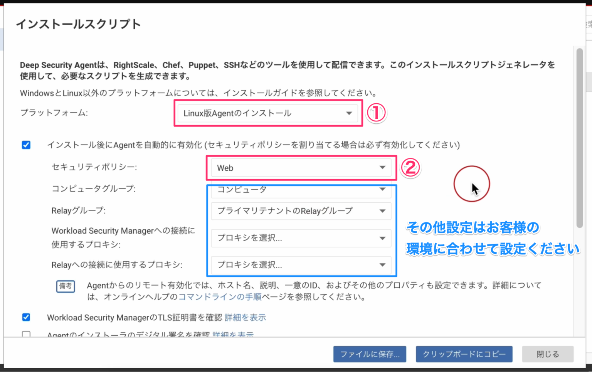Open the Relayへの接続 proxy dropdown
The width and height of the screenshot is (592, 372).
pos(301,265)
